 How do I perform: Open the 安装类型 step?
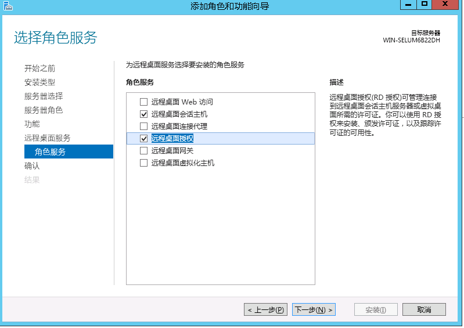click(x=39, y=82)
